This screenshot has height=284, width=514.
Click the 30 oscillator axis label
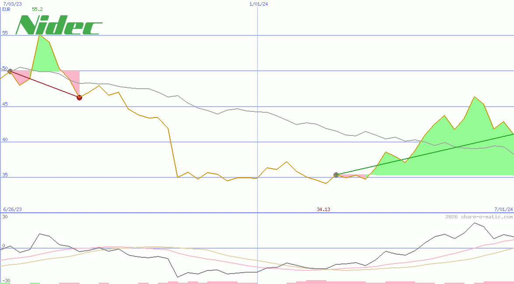5,217
